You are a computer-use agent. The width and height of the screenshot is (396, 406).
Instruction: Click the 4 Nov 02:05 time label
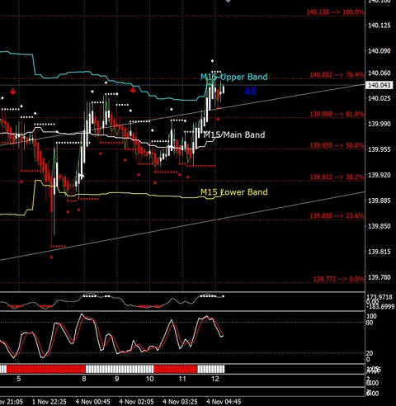(x=136, y=402)
